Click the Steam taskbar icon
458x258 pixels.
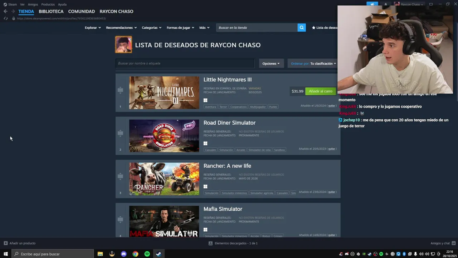[159, 254]
